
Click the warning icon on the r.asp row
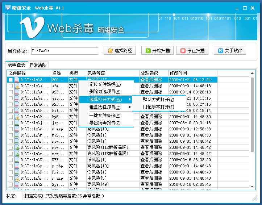17,179
